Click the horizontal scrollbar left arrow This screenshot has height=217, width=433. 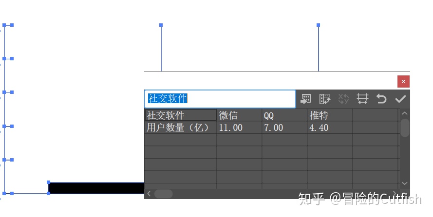149,194
